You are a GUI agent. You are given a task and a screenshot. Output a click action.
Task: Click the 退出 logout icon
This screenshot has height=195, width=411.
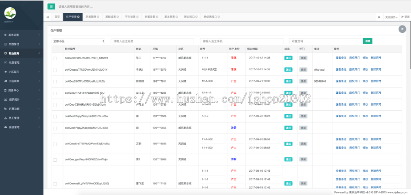(402, 17)
